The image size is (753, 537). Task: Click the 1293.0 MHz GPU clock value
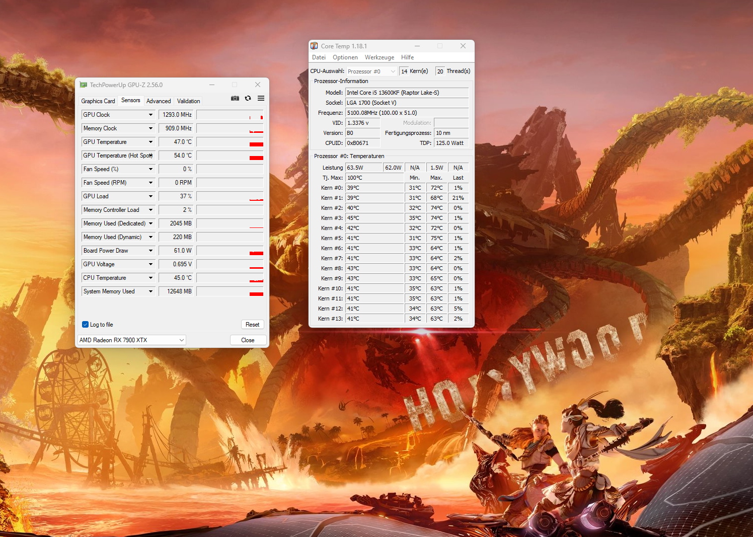tap(176, 115)
